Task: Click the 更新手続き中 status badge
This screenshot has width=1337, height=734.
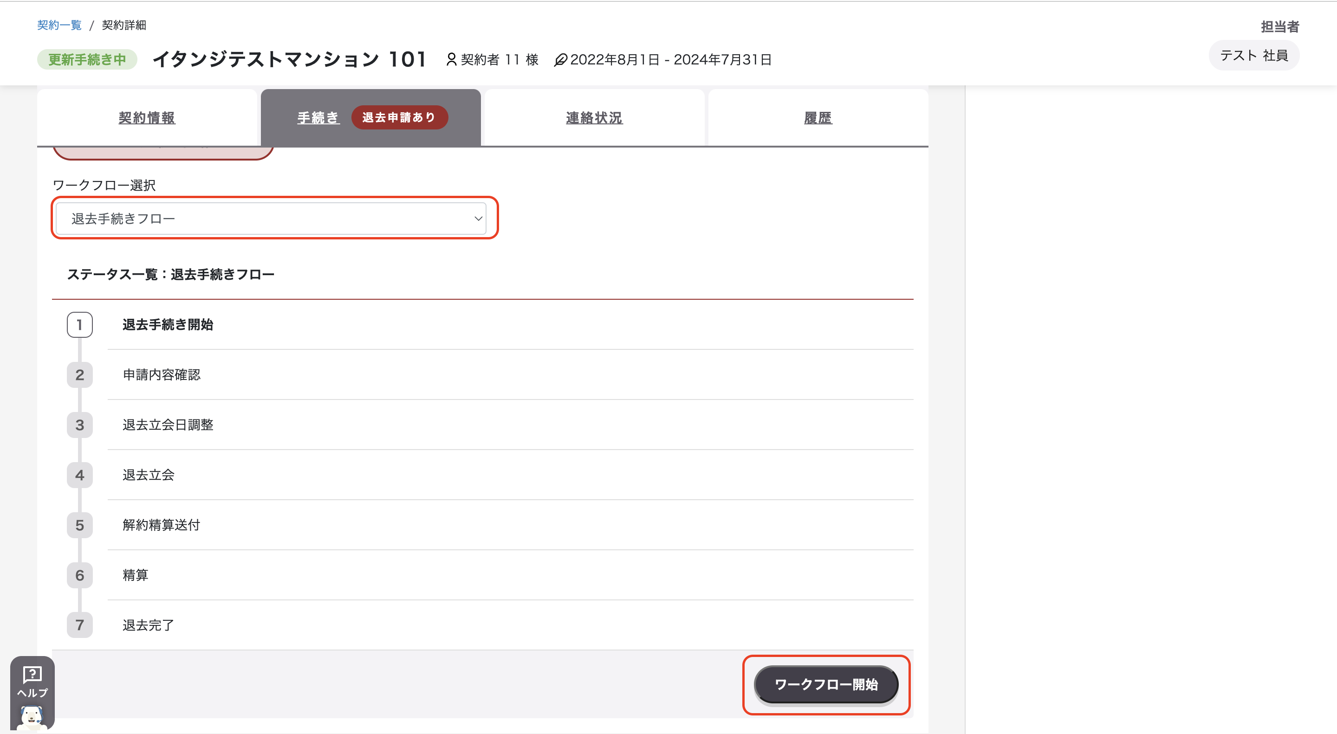Action: (87, 60)
